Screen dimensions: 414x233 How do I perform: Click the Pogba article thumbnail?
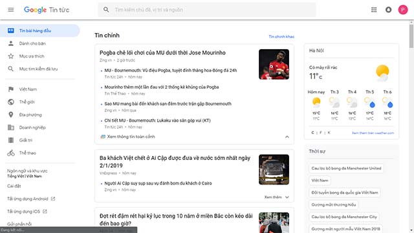274,64
